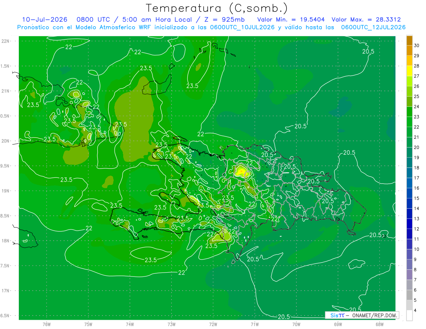Click the '17N' latitude axis label
The image size is (426, 329).
(5, 291)
